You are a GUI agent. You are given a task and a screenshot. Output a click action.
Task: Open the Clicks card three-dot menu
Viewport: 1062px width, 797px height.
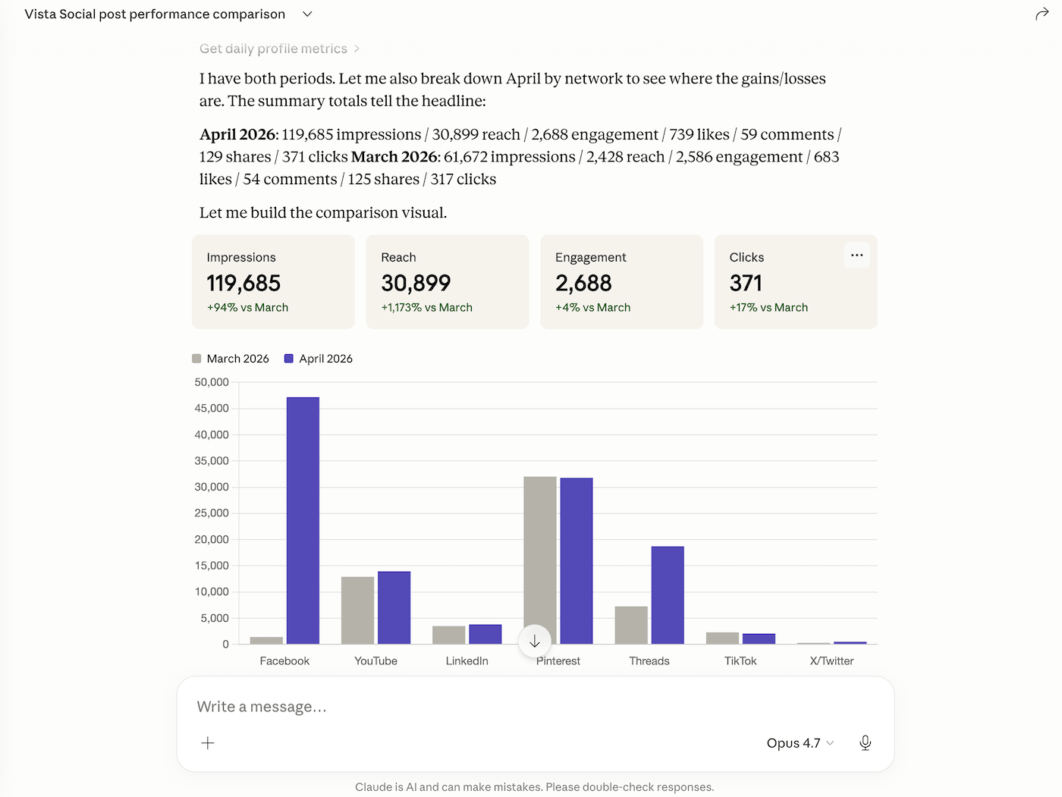856,256
